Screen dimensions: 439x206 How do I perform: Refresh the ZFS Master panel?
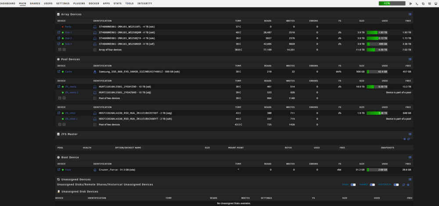coord(408,139)
